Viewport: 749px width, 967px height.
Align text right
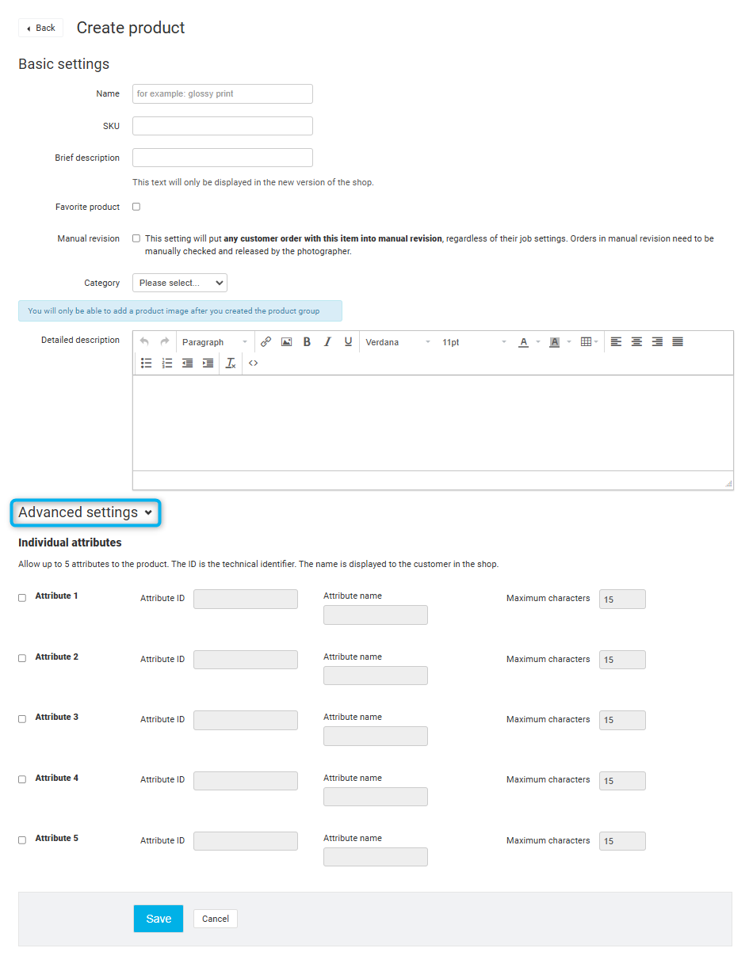[657, 342]
